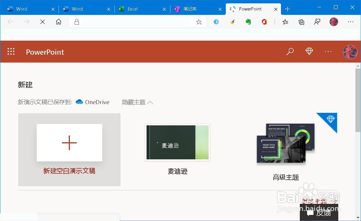
Task: Click the scrollbar down arrow
Action: 358,218
